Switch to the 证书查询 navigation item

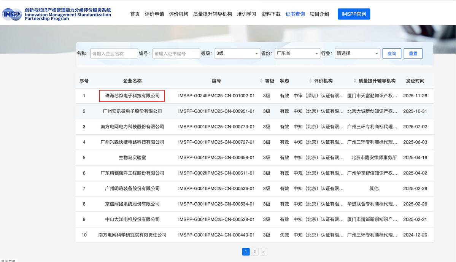click(295, 14)
